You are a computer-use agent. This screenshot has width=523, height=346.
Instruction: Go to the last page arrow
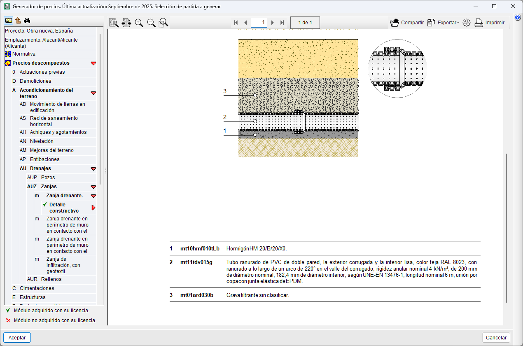click(x=282, y=23)
